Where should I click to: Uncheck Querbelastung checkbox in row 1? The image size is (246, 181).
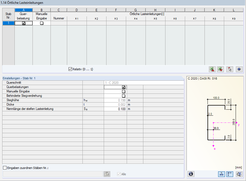24,23
